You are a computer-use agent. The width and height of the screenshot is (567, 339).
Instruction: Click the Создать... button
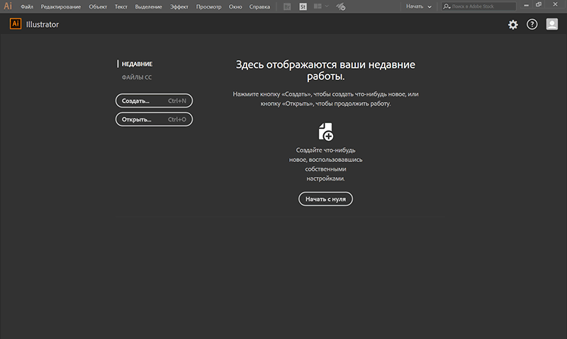(x=154, y=100)
